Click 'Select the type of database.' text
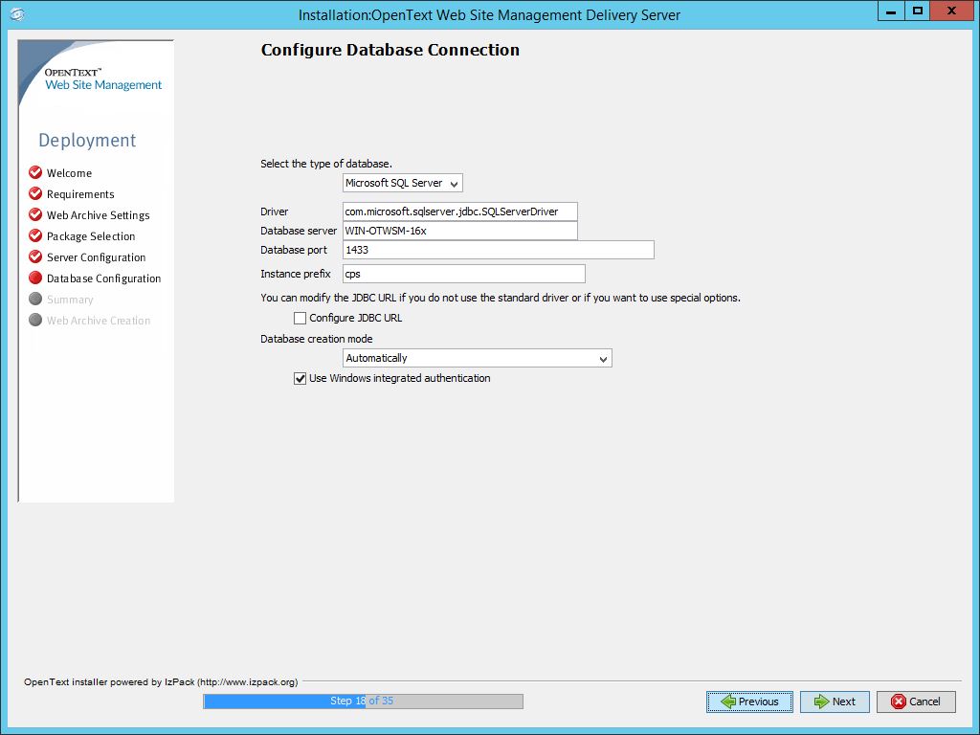 click(326, 164)
